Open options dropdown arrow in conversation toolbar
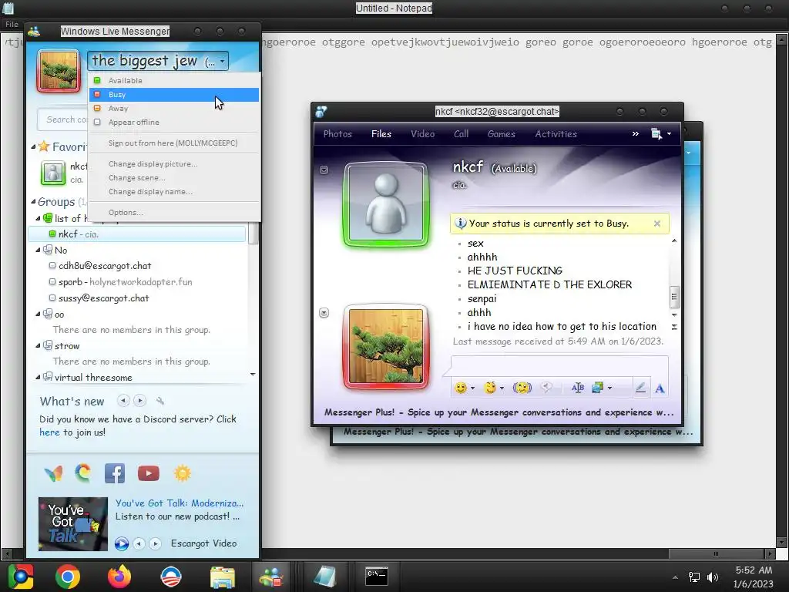 click(x=669, y=134)
